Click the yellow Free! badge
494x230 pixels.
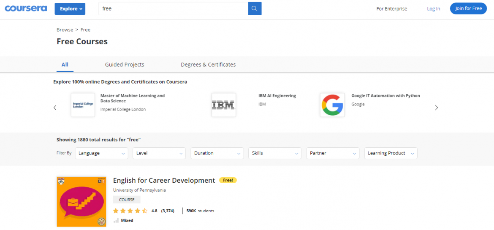pyautogui.click(x=228, y=180)
